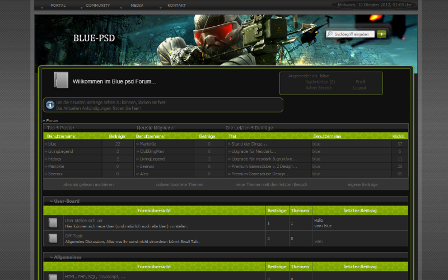Open the PORTAL menu
The width and height of the screenshot is (448, 280).
[x=58, y=5]
